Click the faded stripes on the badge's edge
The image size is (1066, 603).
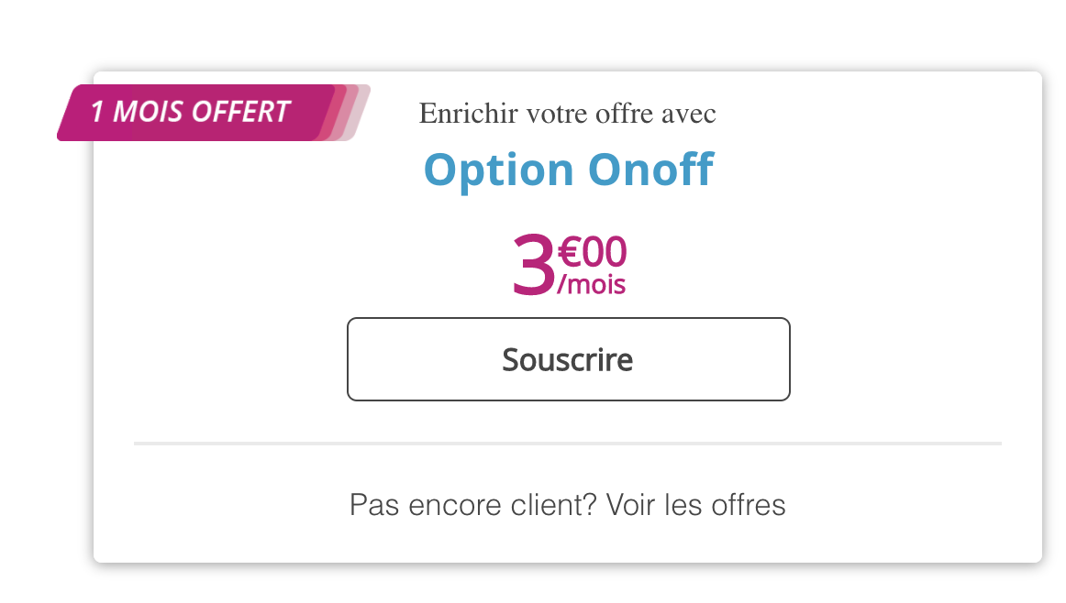tap(352, 112)
